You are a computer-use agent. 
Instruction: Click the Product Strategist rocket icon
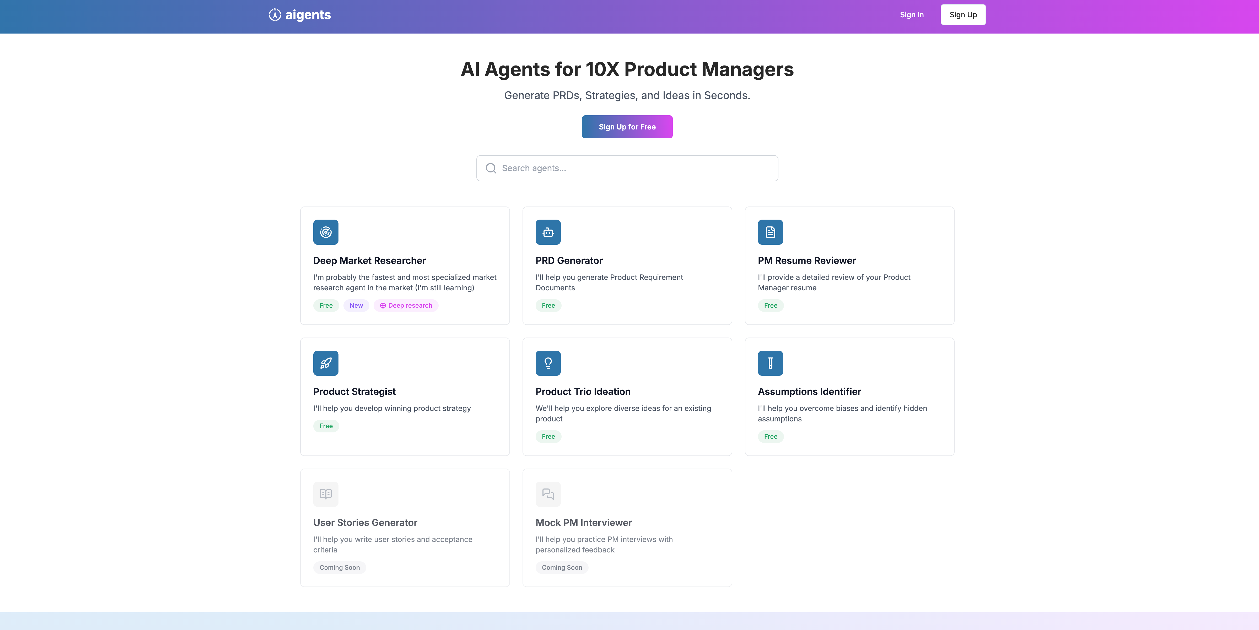(326, 363)
